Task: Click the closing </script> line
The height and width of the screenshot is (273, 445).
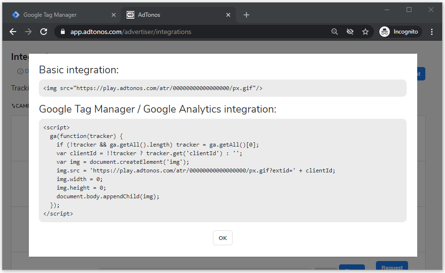Action: tap(58, 214)
